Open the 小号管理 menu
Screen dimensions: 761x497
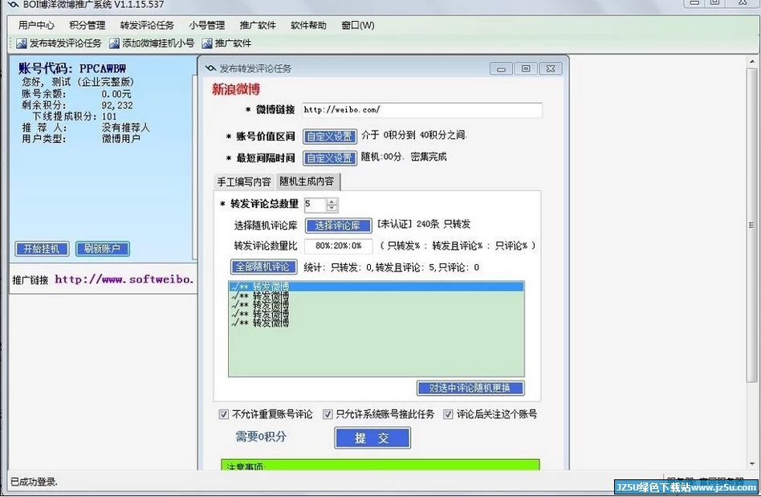tap(207, 25)
